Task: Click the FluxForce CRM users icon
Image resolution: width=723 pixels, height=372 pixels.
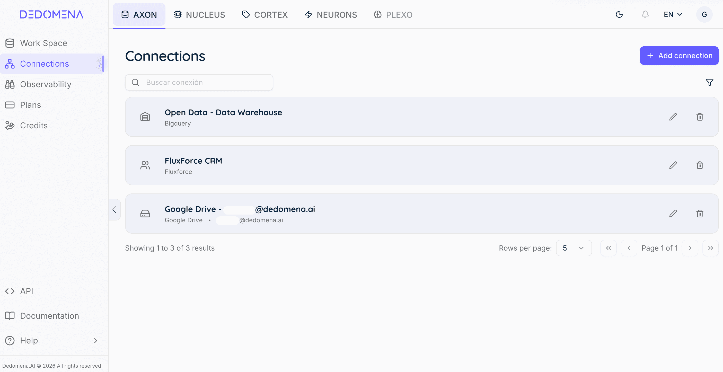Action: coord(145,165)
